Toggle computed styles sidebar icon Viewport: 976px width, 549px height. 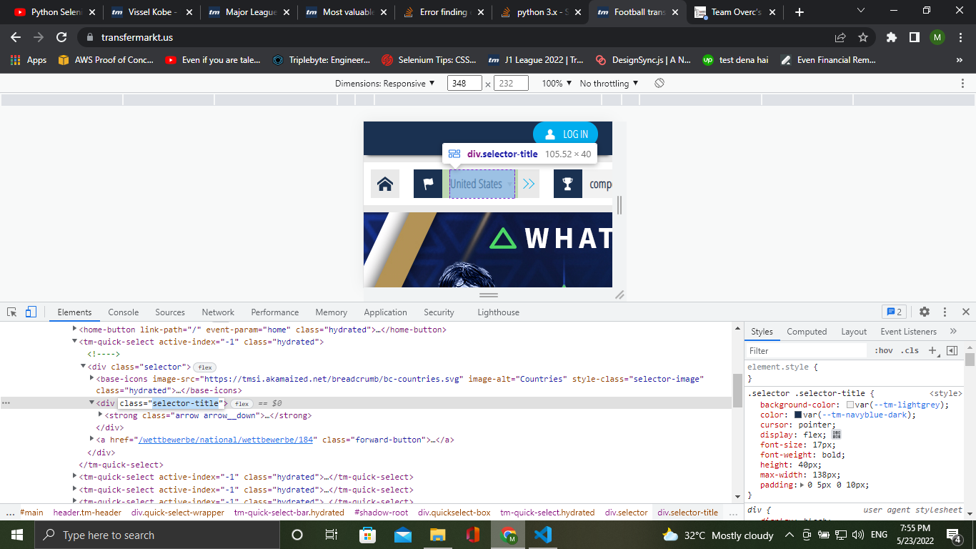pyautogui.click(x=952, y=350)
